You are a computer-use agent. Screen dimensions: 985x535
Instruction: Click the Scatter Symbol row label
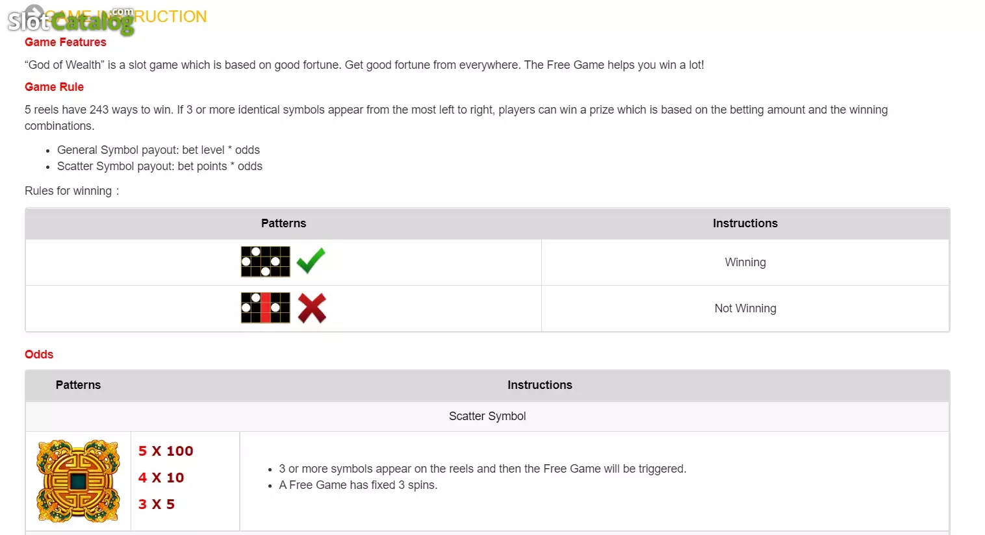click(x=487, y=416)
